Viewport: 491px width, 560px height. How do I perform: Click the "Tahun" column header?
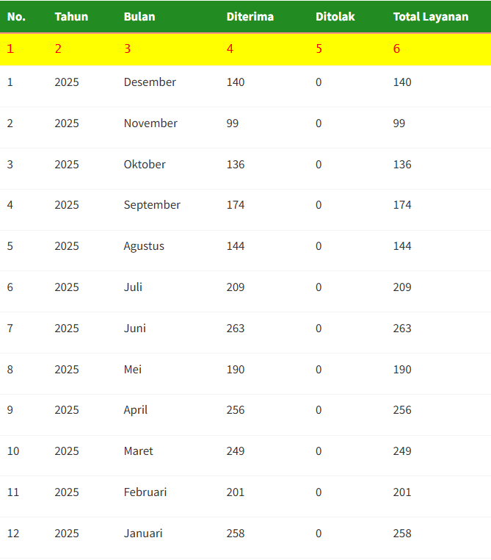[x=71, y=16]
